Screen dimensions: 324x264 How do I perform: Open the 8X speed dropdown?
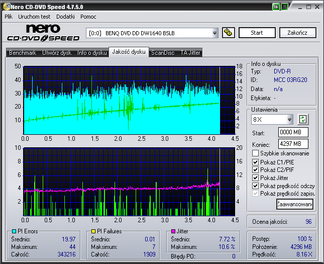[x=289, y=120]
